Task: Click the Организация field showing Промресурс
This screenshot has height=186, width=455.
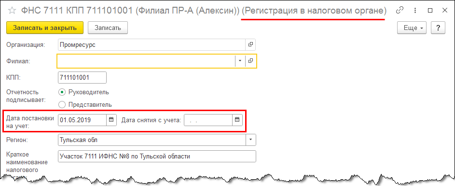Action: click(x=152, y=45)
